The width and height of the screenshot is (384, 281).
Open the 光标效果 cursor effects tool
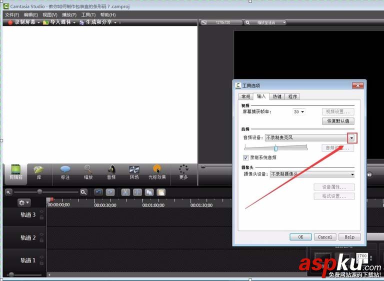pos(157,172)
